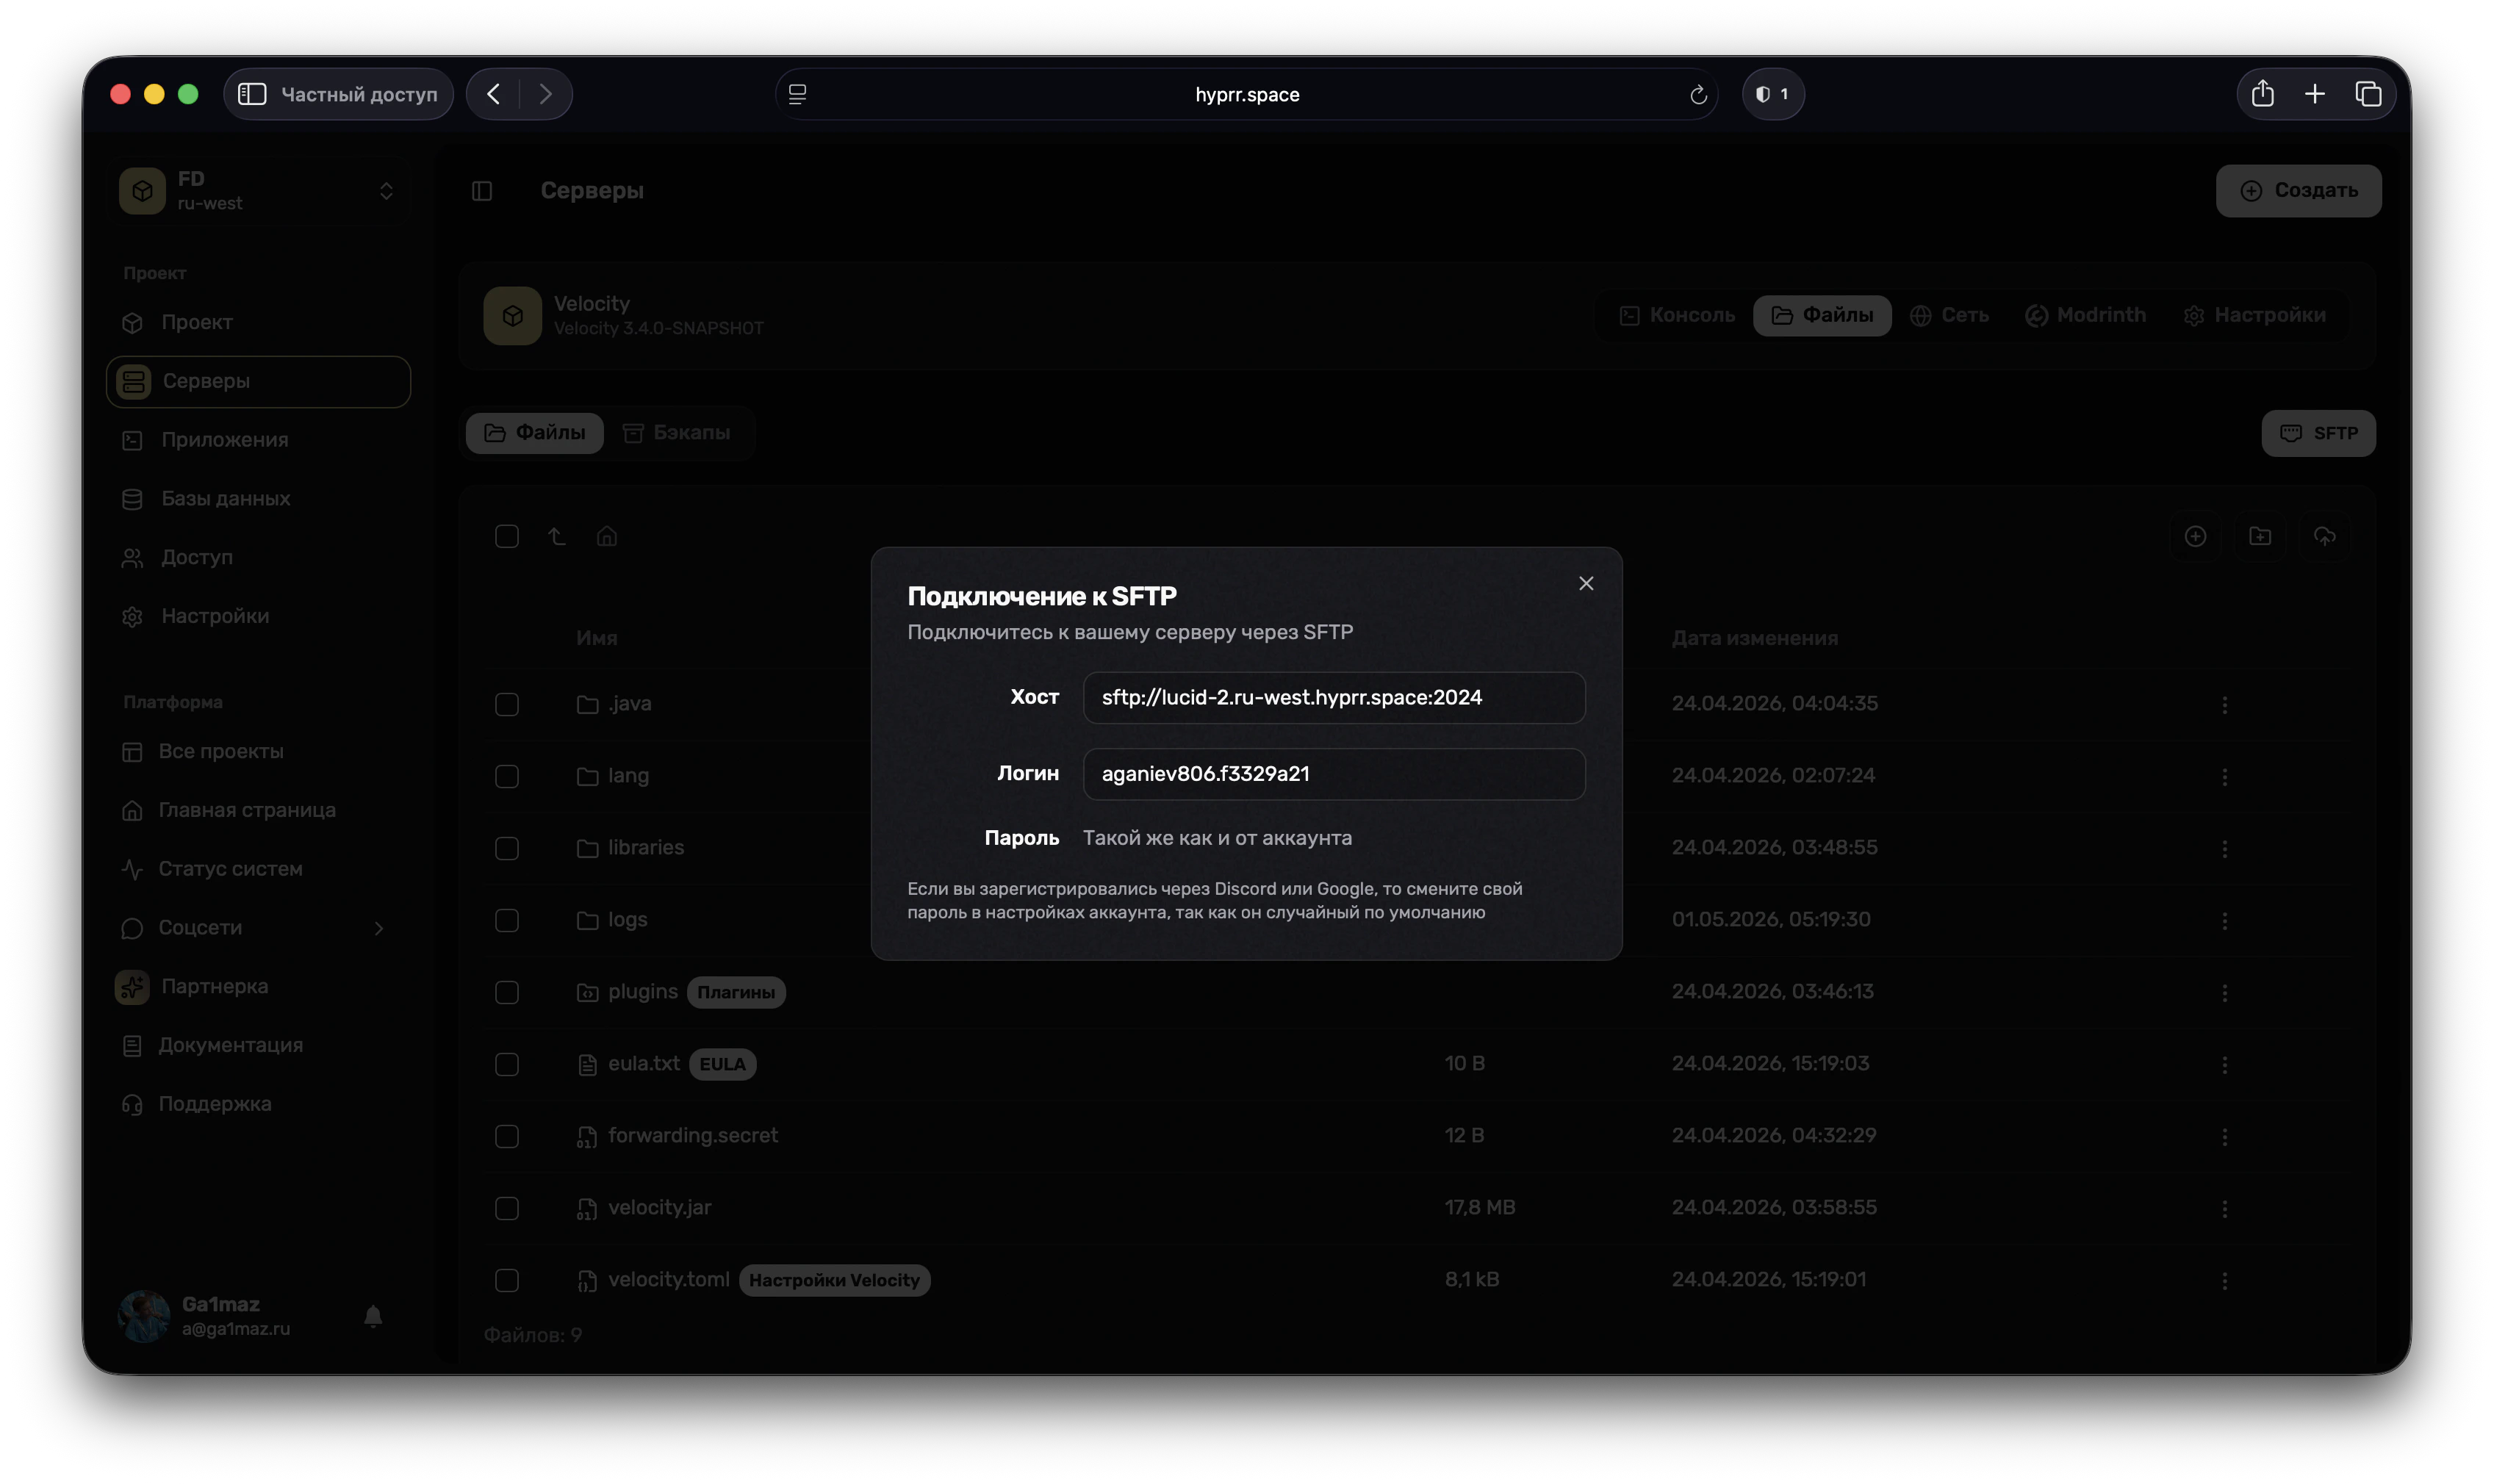
Task: Open Документация link
Action: pyautogui.click(x=259, y=1045)
